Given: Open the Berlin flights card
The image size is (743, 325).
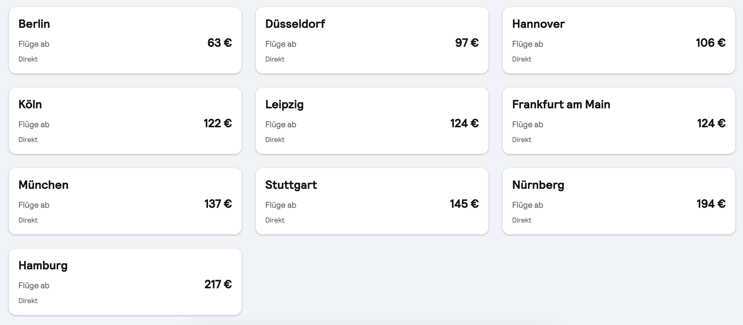Looking at the screenshot, I should click(125, 40).
